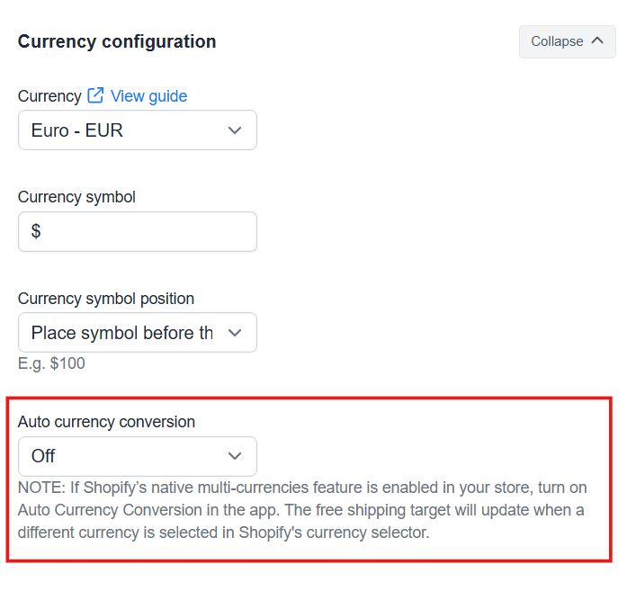Open the Currency symbol position dropdown
636x591 pixels.
[138, 332]
